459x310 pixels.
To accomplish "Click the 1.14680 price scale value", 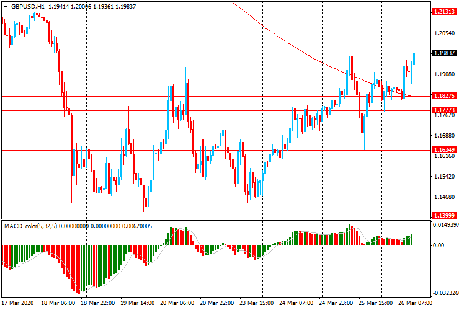I will [444, 197].
